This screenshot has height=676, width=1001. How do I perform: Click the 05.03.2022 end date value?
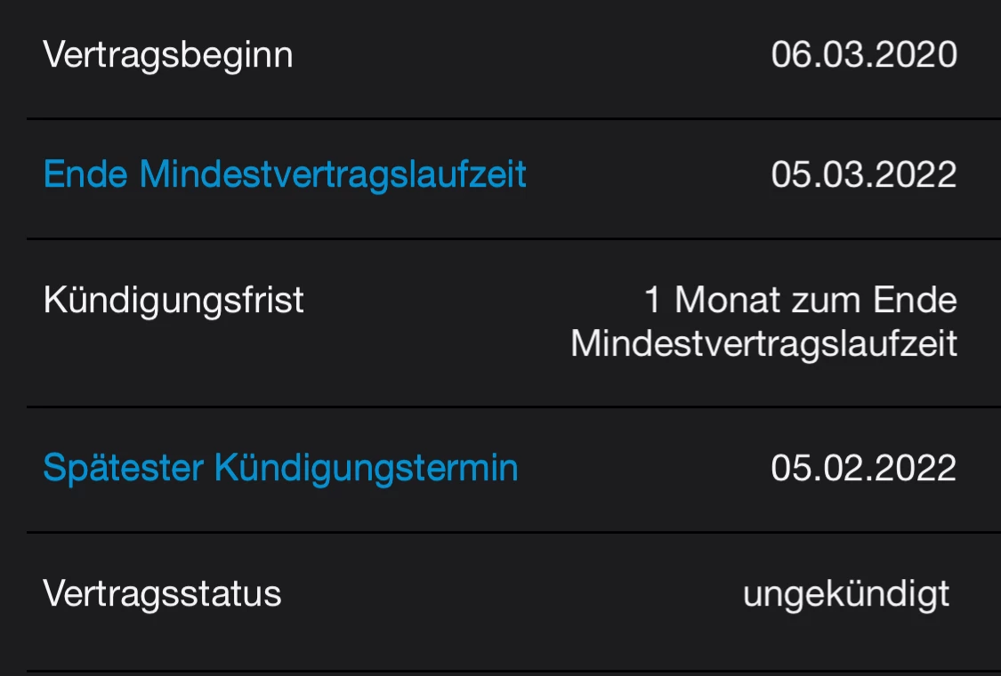tap(864, 174)
